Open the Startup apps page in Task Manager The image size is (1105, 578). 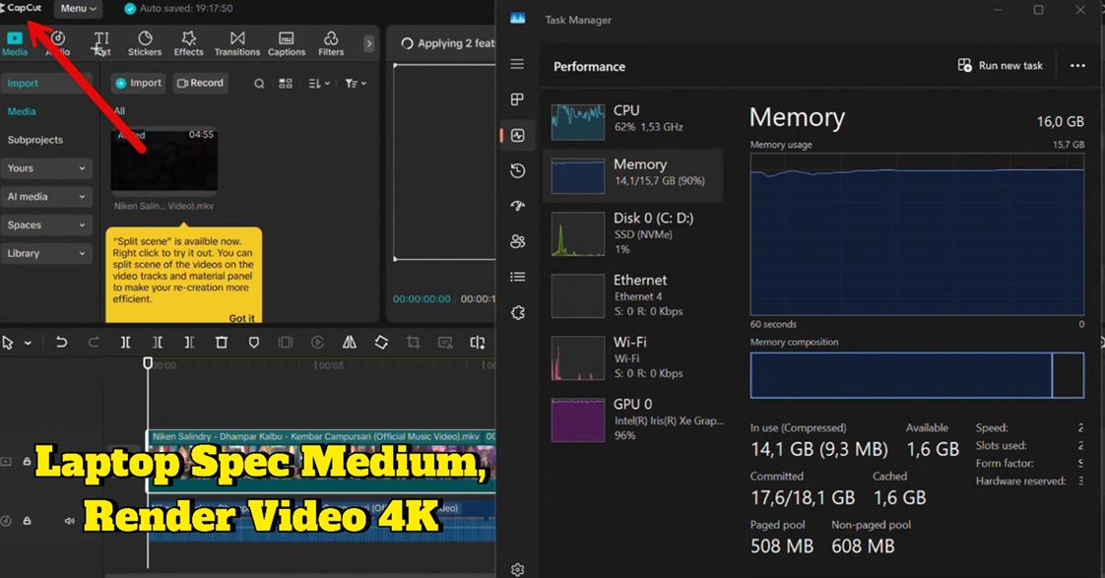click(x=517, y=206)
